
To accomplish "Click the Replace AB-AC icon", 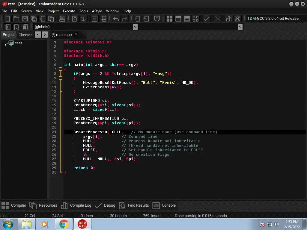I will click(83, 19).
